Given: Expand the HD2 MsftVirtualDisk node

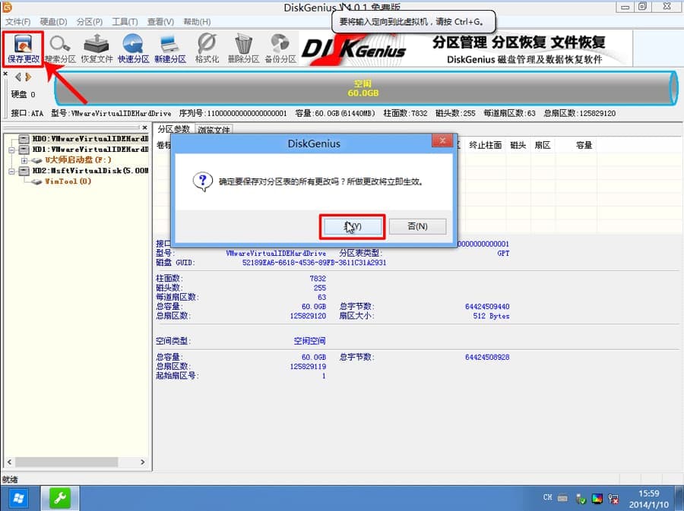Looking at the screenshot, I should click(x=11, y=171).
